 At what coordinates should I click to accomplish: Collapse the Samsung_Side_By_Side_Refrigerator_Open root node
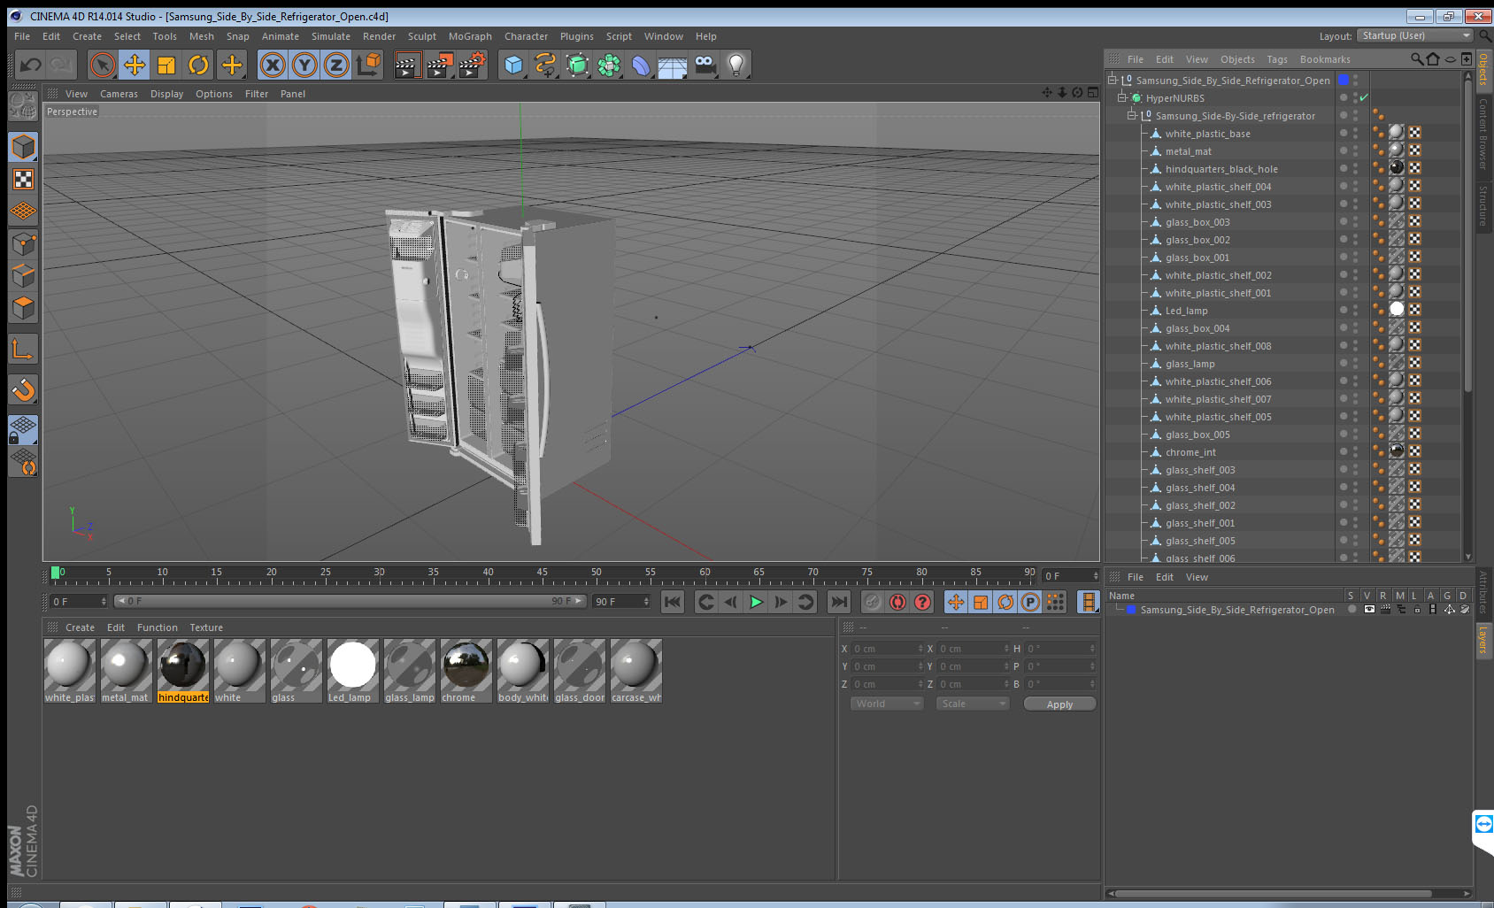pos(1112,80)
